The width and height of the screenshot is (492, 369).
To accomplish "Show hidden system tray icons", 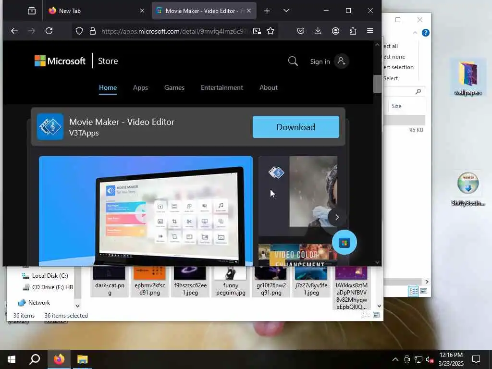I will click(395, 359).
